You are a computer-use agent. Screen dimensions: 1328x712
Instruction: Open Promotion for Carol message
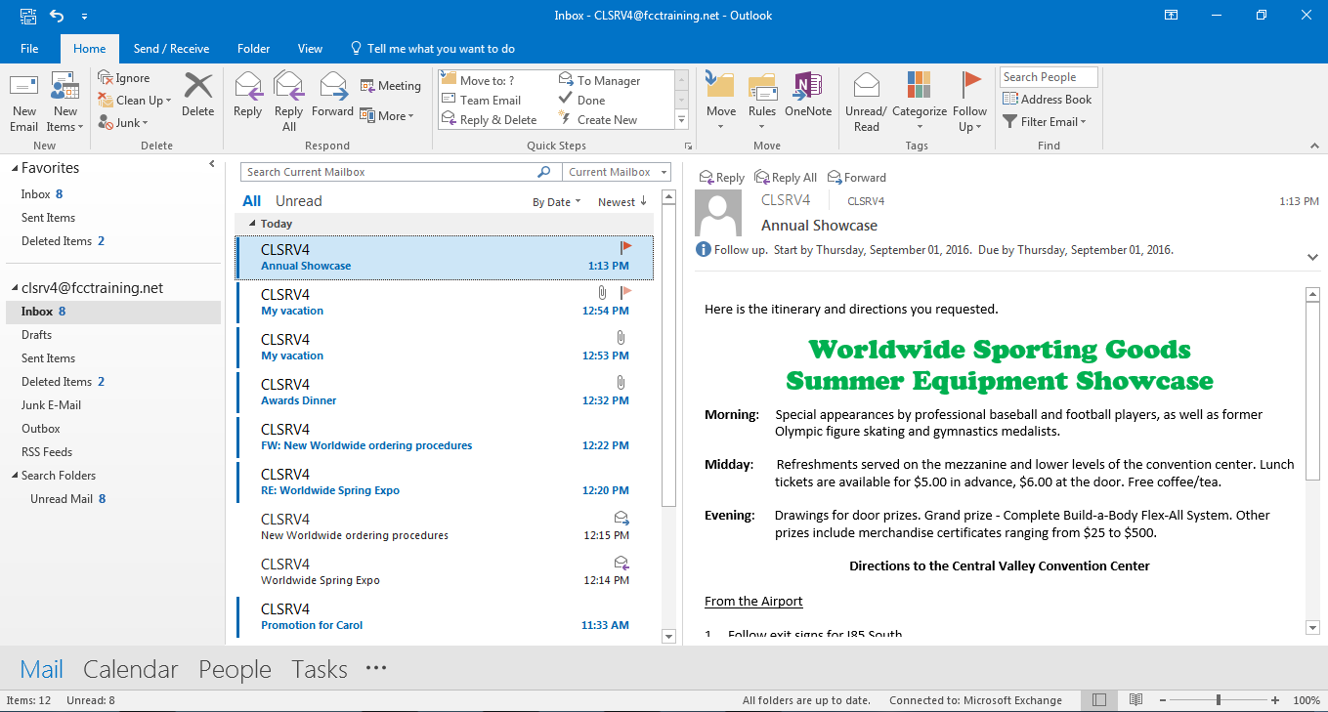445,617
